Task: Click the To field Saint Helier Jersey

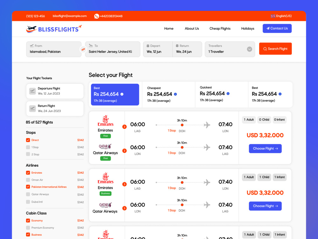Action: click(113, 49)
